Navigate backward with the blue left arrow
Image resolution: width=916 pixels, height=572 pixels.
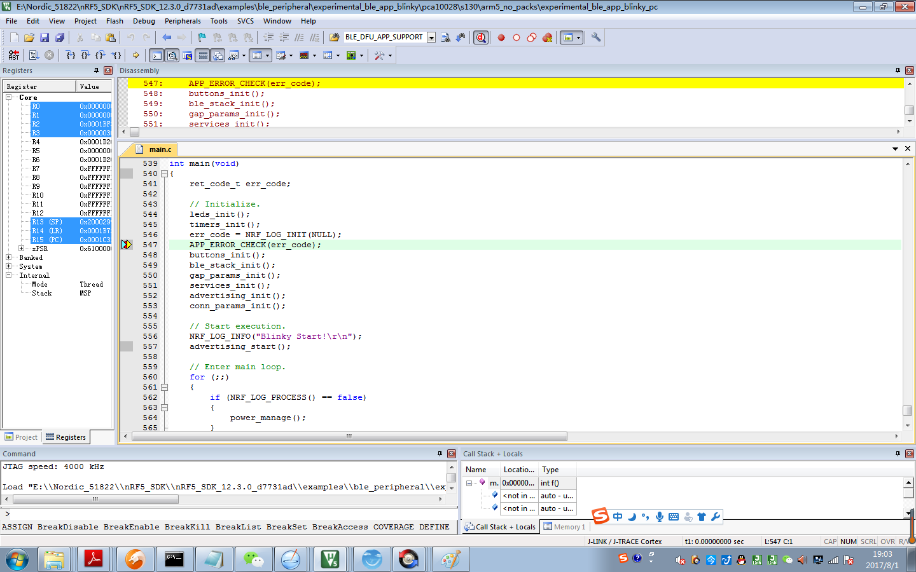[x=167, y=37]
